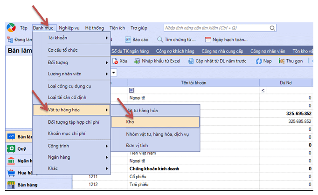Click the Xóa delete button
318x195 pixels.
tap(120, 61)
